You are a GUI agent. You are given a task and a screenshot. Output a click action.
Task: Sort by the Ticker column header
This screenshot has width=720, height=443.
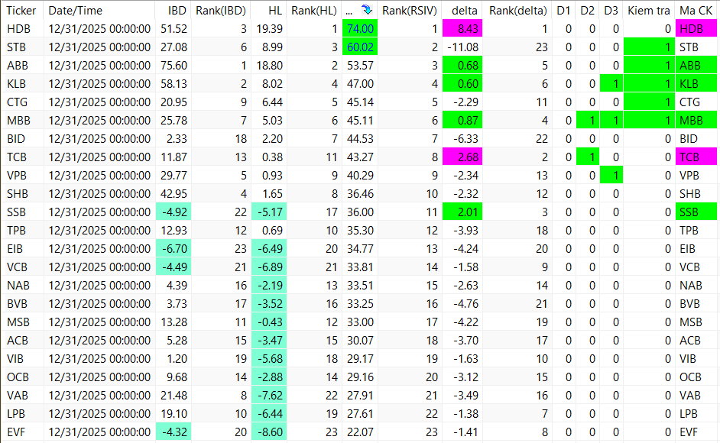pos(21,10)
